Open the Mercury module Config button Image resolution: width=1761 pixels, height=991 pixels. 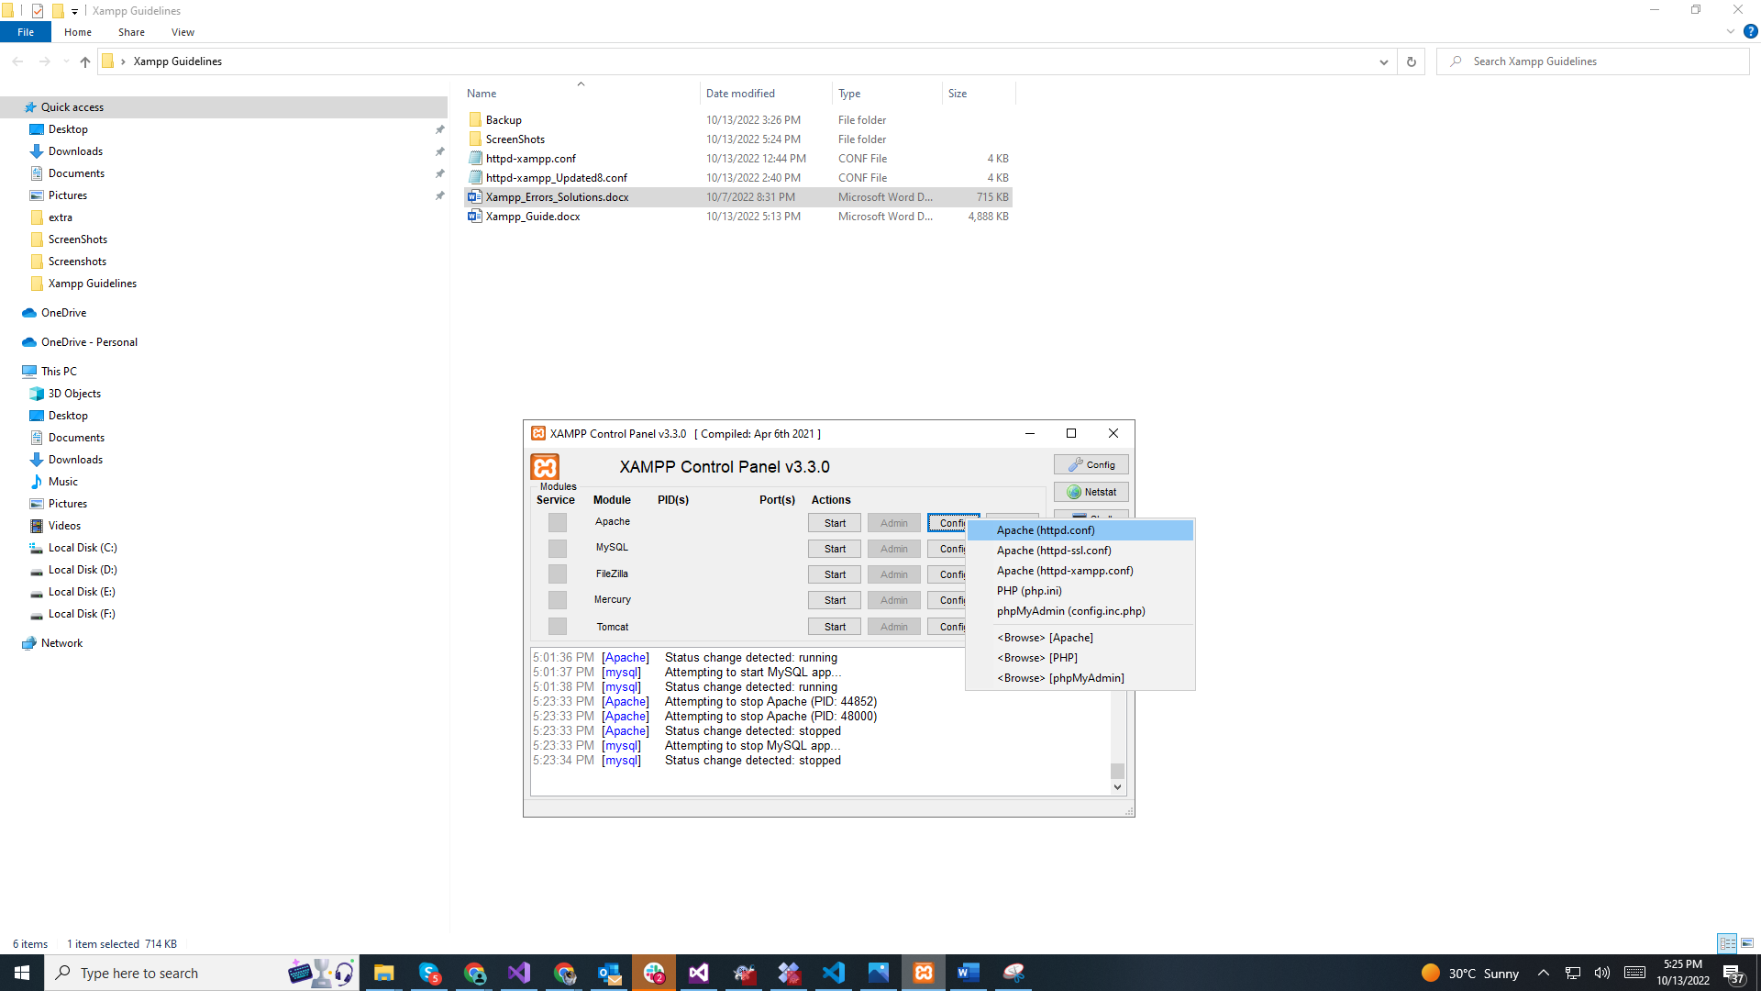948,600
